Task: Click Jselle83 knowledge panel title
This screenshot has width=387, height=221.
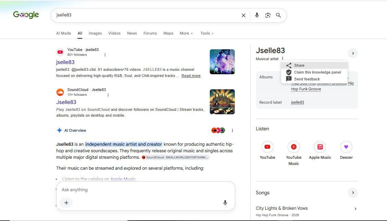Action: coord(270,51)
